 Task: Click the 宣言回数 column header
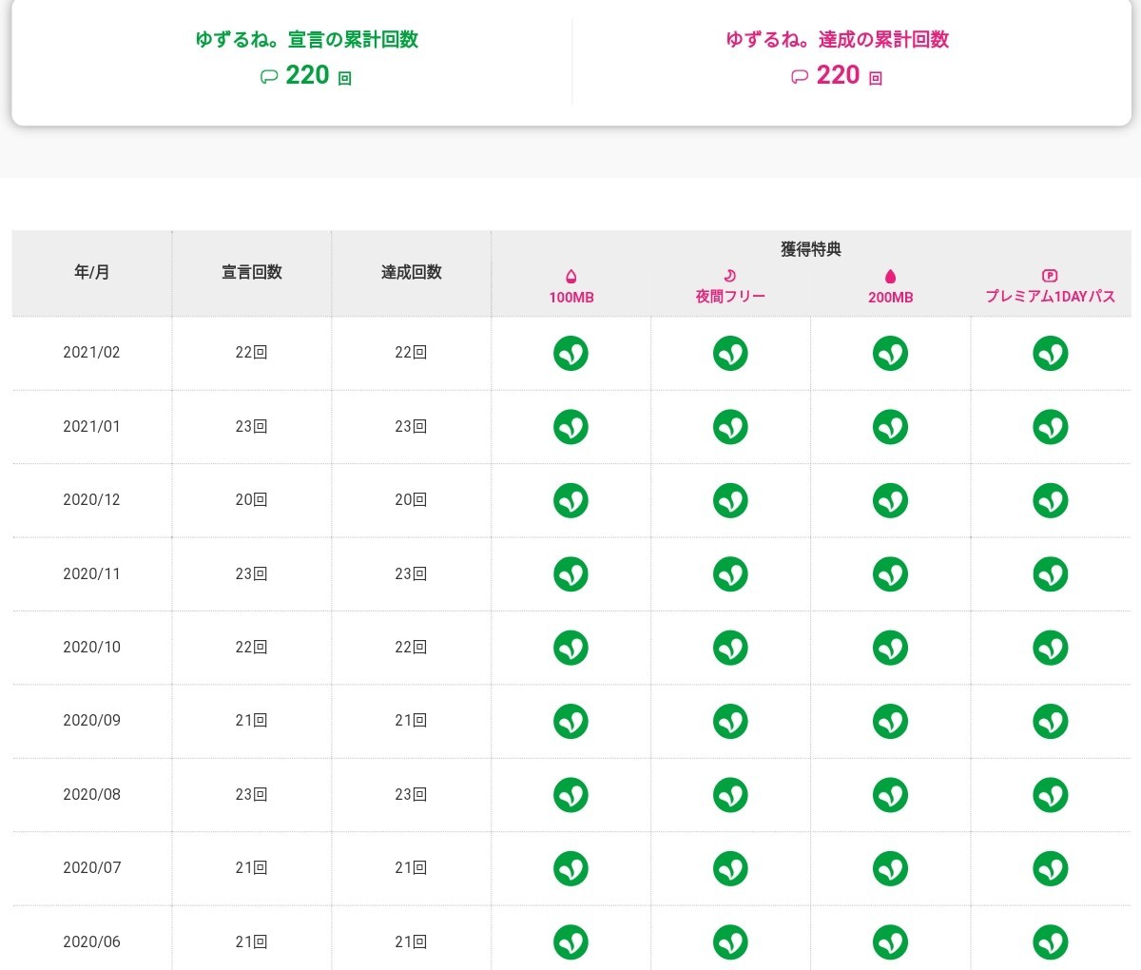tap(251, 273)
